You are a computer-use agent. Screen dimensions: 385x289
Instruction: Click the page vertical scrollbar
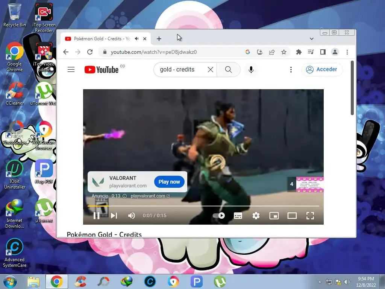pyautogui.click(x=352, y=88)
